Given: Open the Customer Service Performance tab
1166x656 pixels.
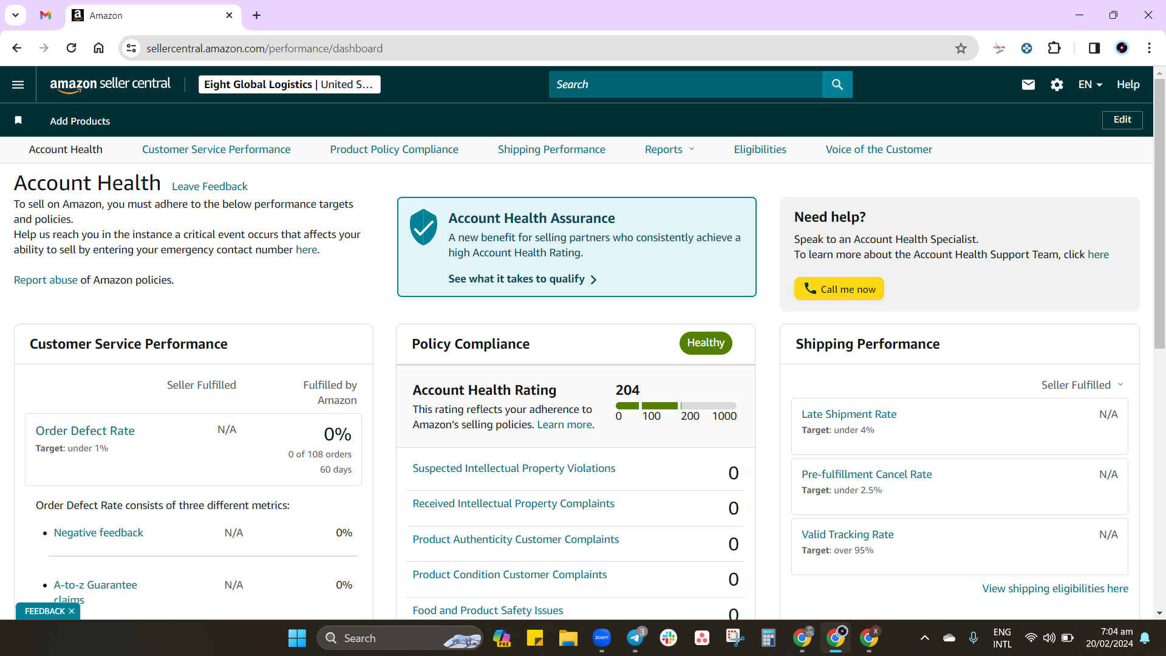Looking at the screenshot, I should pos(216,149).
